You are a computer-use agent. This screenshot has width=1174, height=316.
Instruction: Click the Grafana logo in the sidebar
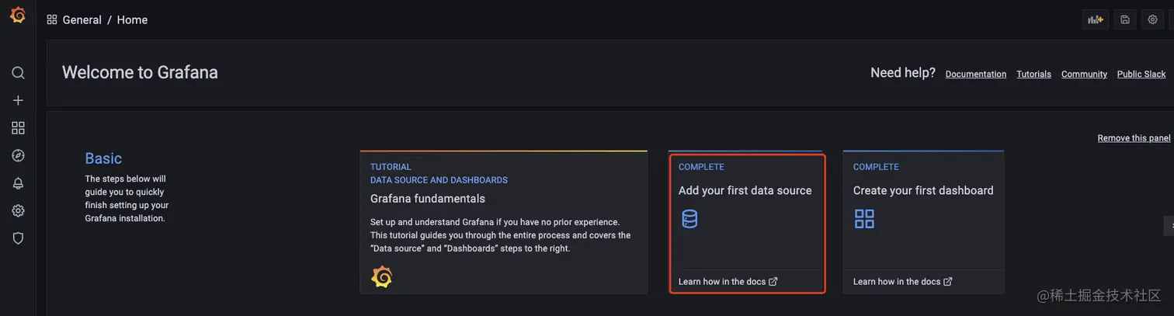(x=18, y=15)
